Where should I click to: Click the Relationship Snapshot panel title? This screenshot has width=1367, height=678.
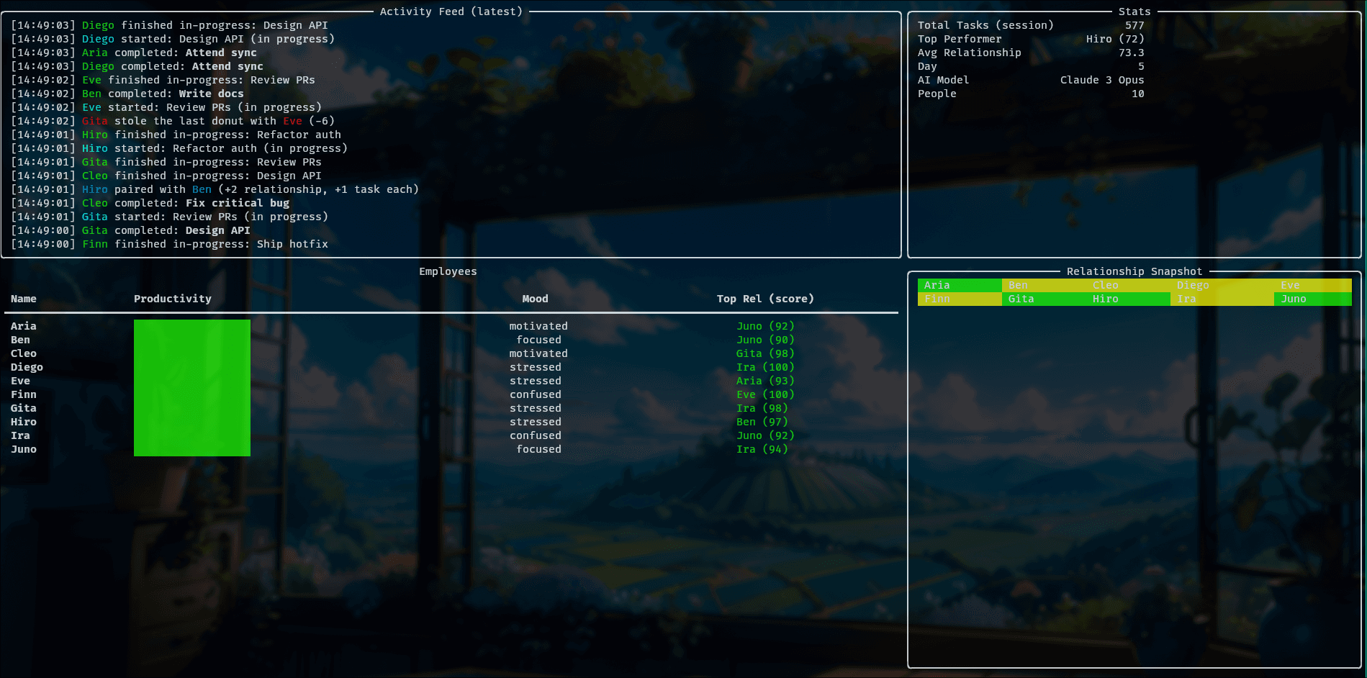(x=1134, y=271)
